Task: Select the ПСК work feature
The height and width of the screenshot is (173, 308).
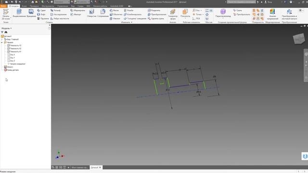Action: (196, 19)
